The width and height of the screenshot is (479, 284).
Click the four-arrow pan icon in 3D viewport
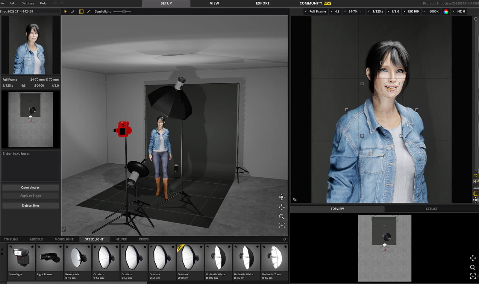281,207
